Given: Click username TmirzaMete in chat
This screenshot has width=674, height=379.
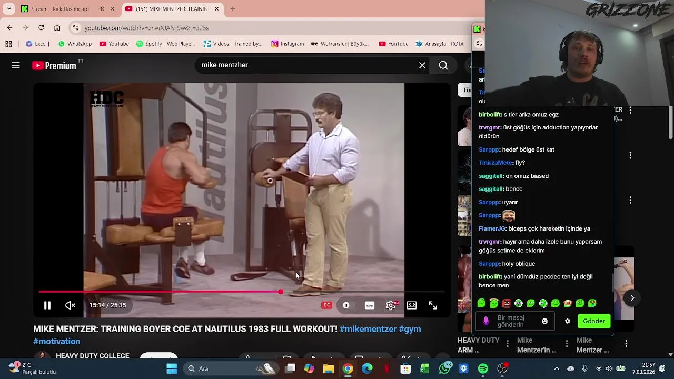Looking at the screenshot, I should coord(495,163).
